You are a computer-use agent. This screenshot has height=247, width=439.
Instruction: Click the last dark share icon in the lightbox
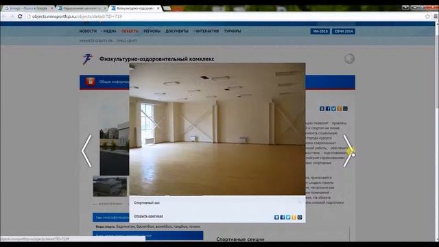point(300,217)
